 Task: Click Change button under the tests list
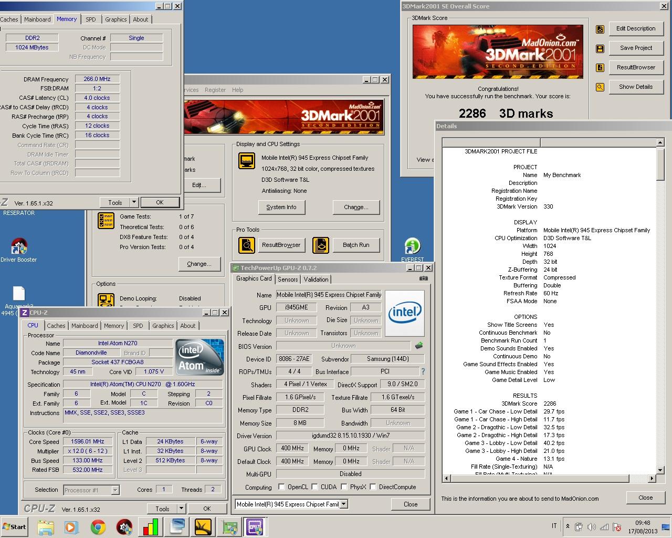pyautogui.click(x=199, y=264)
